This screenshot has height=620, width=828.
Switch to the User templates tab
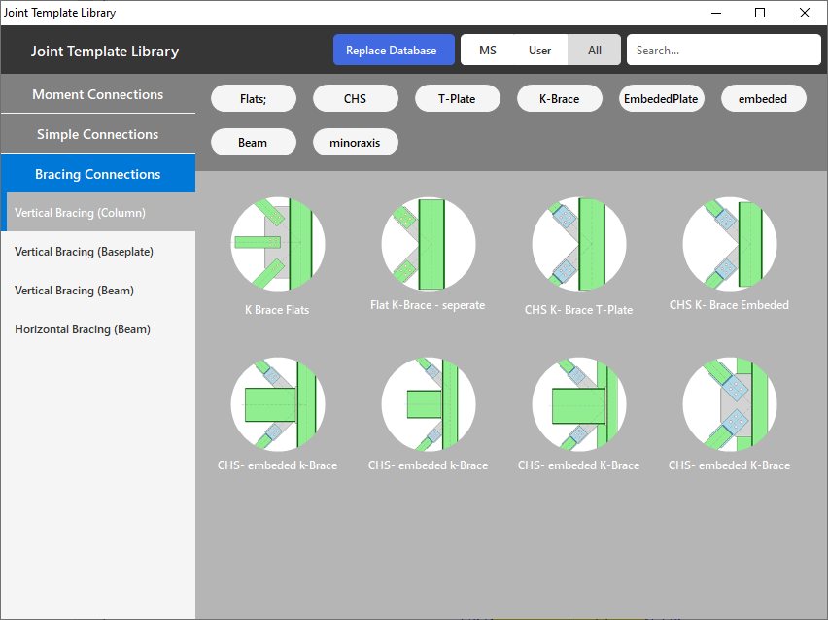click(x=539, y=50)
